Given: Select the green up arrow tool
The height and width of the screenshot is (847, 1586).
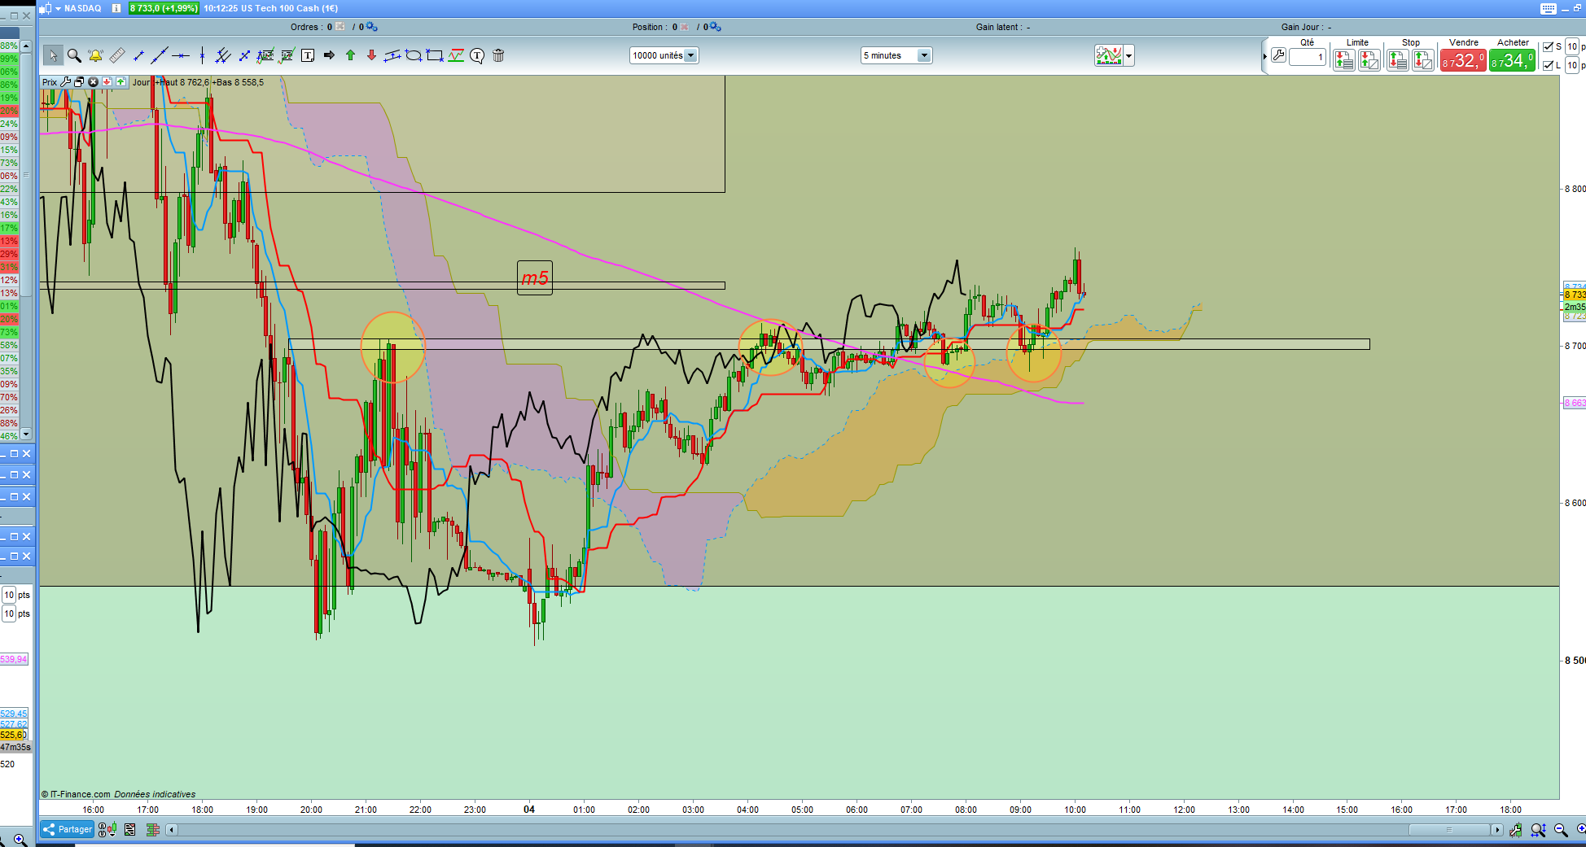Looking at the screenshot, I should (350, 55).
